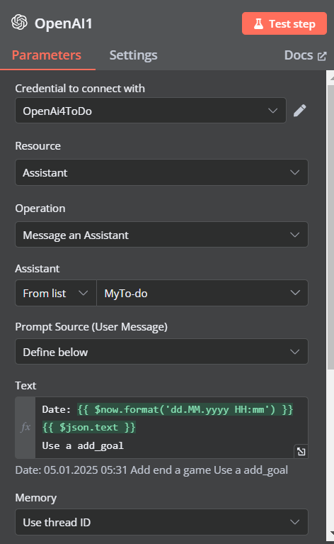334x544 pixels.
Task: Click the flask icon on Test step
Action: point(258,23)
